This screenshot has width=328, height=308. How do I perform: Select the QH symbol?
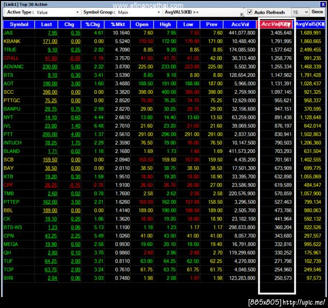coord(7,253)
